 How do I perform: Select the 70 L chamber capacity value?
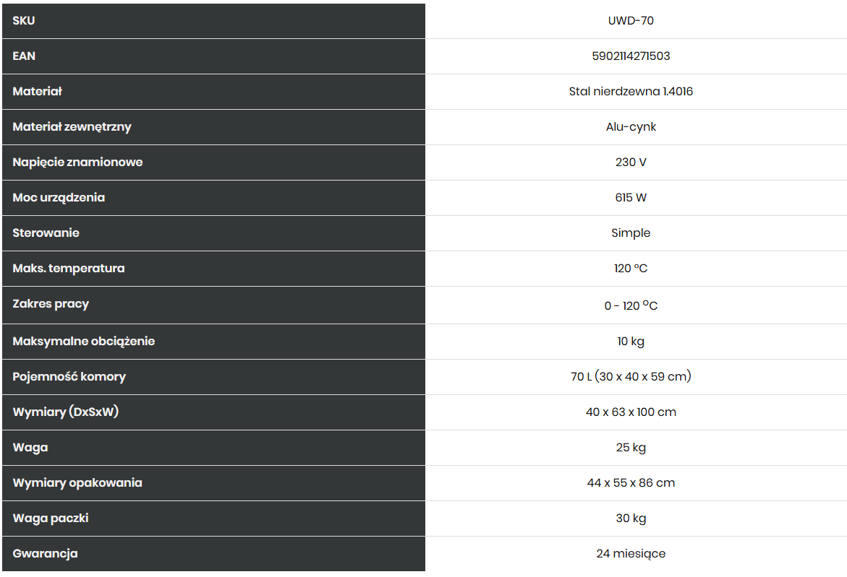[x=631, y=376]
